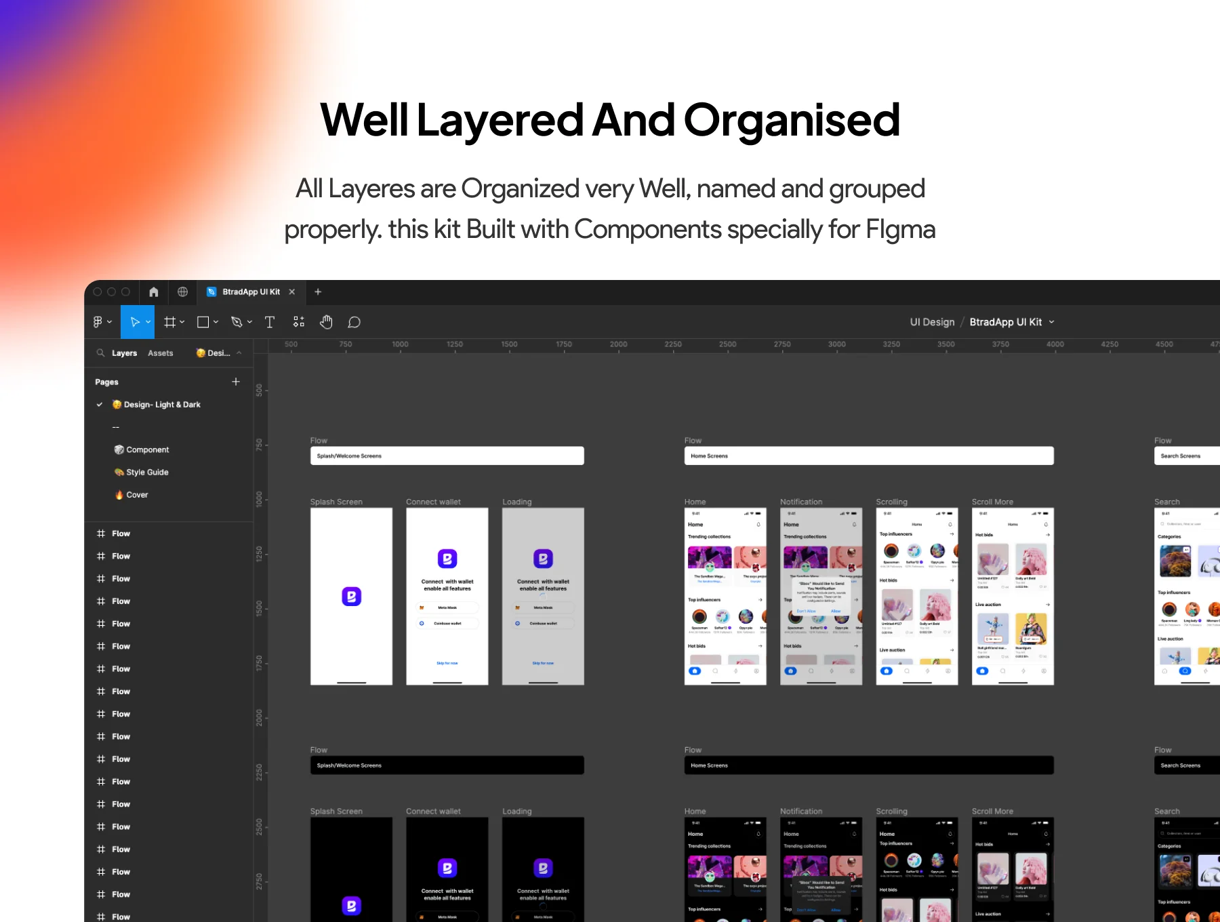Click the search icon in the left panel

click(100, 353)
